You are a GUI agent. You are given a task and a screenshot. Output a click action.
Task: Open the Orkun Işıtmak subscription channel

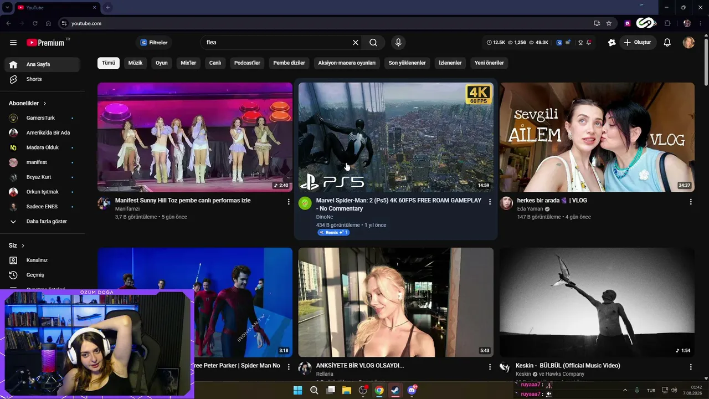click(42, 192)
